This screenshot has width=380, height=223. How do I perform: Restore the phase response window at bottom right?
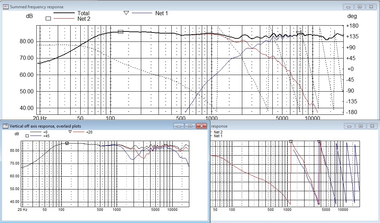361,126
